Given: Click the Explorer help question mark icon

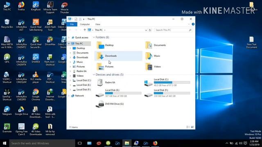Looking at the screenshot, I should (193, 24).
